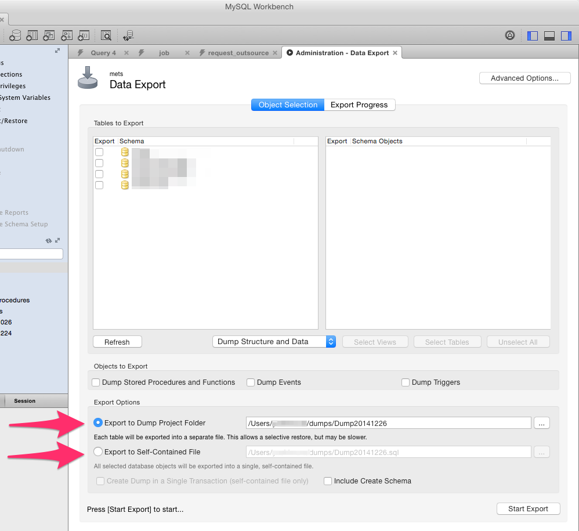Tick Create Dump in a Single Transaction
The width and height of the screenshot is (579, 531).
pos(100,481)
